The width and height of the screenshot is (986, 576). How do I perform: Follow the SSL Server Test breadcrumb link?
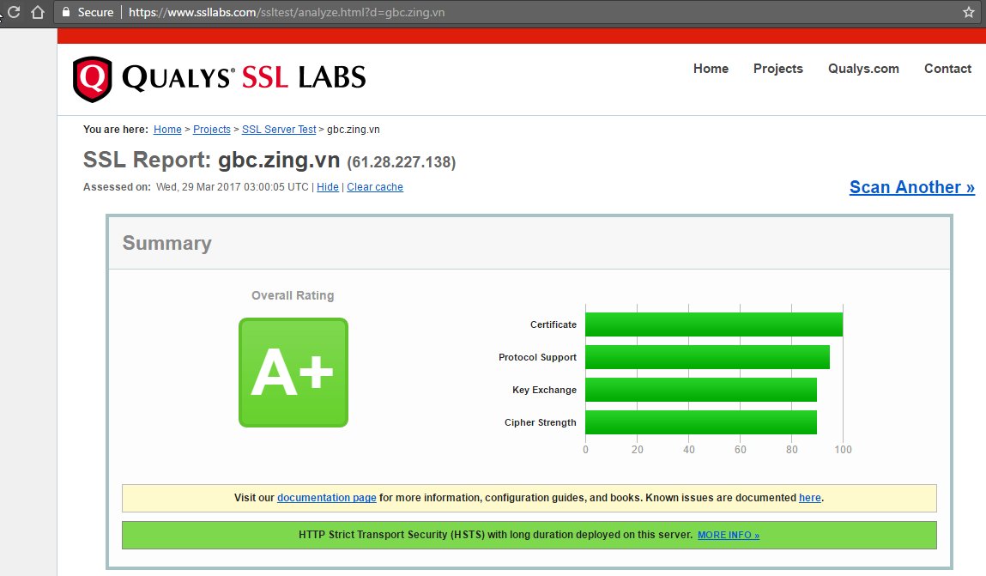(x=279, y=130)
